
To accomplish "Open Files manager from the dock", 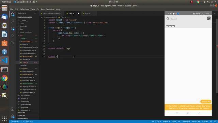I will (x=4, y=8).
